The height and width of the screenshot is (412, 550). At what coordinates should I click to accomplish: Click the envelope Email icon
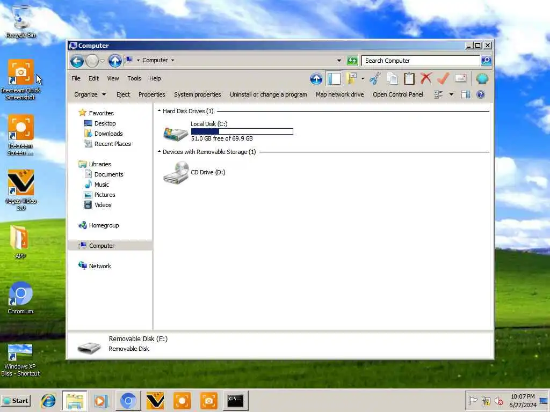pyautogui.click(x=460, y=78)
